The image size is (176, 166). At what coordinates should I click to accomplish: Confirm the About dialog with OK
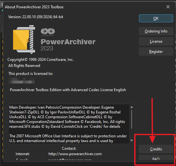coord(156,18)
